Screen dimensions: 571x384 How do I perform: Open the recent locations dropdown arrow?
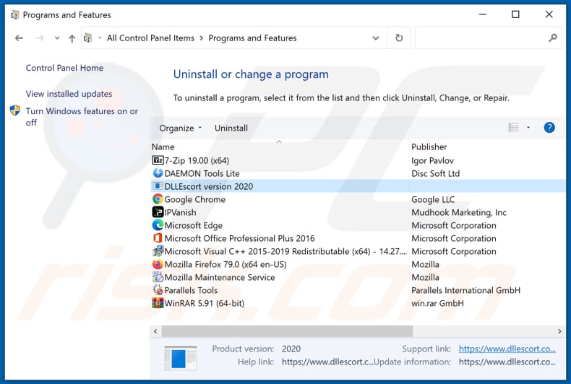click(x=57, y=38)
